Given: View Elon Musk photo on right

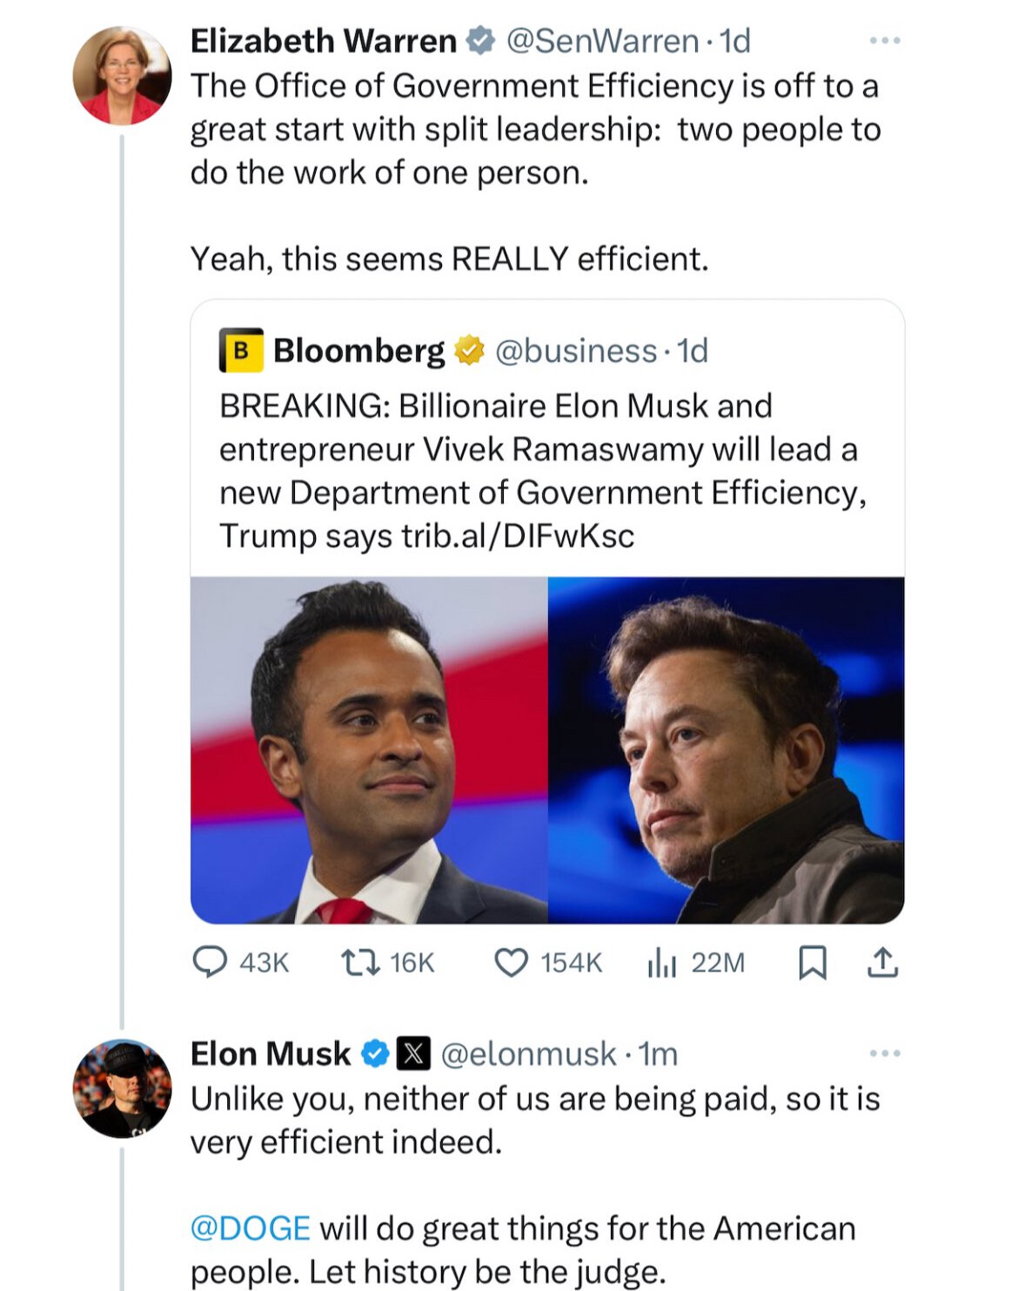Looking at the screenshot, I should [727, 750].
